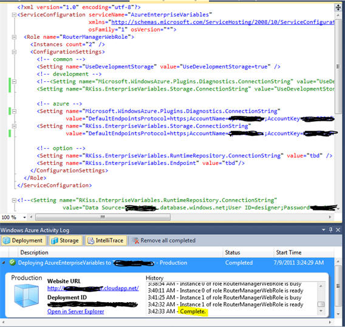Close the Windows Azure Activity Log panel
345x327 pixels.
click(x=338, y=230)
